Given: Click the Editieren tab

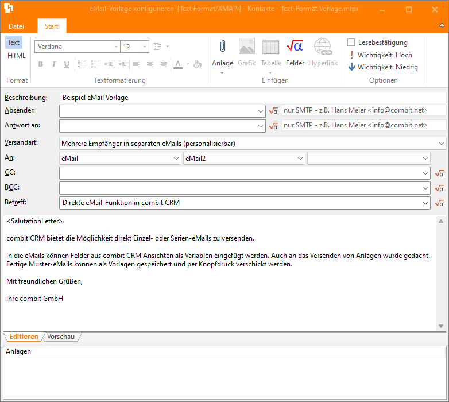Looking at the screenshot, I should pos(24,337).
